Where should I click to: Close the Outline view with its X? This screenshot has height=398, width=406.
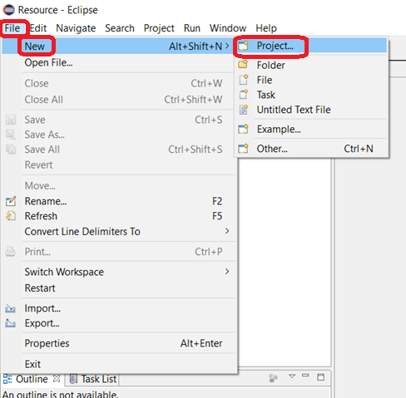57,378
